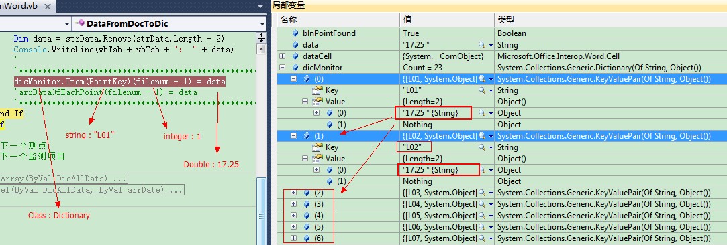Screen dimensions: 727x245
Task: Select the blnPointFound variable name
Action: pyautogui.click(x=329, y=33)
